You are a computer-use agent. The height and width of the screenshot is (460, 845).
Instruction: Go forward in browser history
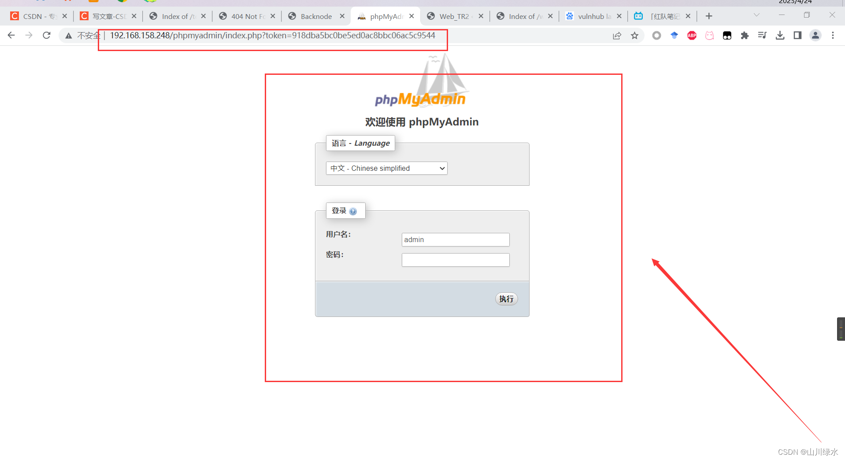29,35
